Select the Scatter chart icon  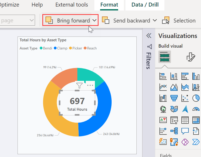coord(185,98)
